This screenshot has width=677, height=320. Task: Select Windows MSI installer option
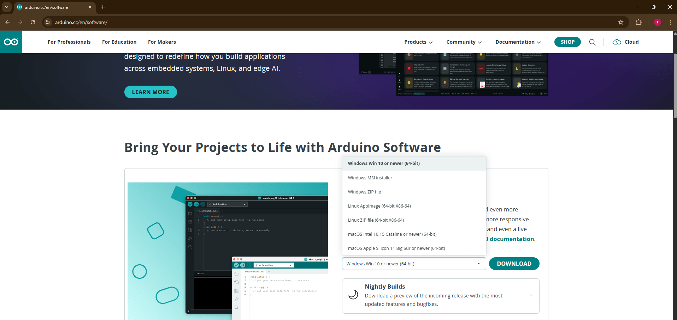370,178
